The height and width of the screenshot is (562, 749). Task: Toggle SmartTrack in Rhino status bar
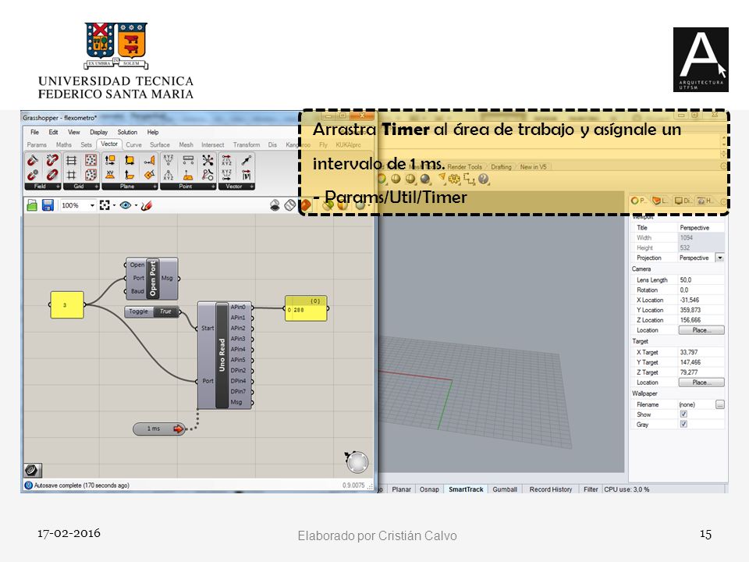click(466, 489)
